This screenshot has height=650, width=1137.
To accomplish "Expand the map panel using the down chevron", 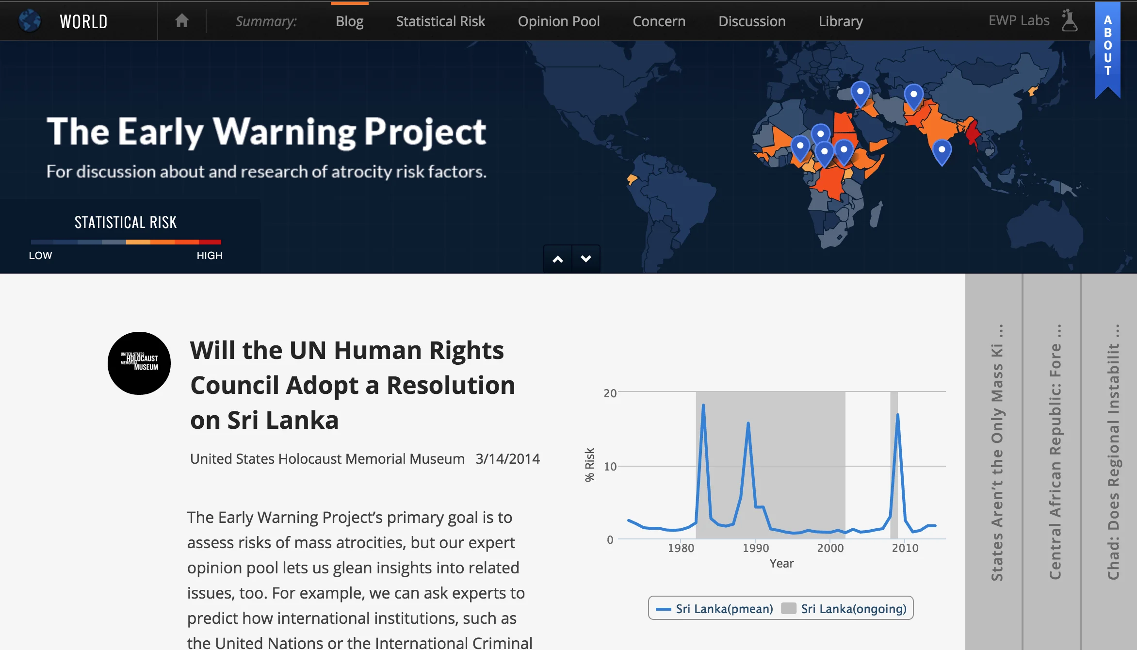I will coord(586,259).
